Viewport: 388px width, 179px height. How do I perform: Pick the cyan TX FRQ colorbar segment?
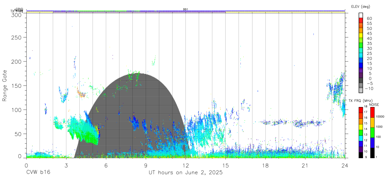click(361, 138)
